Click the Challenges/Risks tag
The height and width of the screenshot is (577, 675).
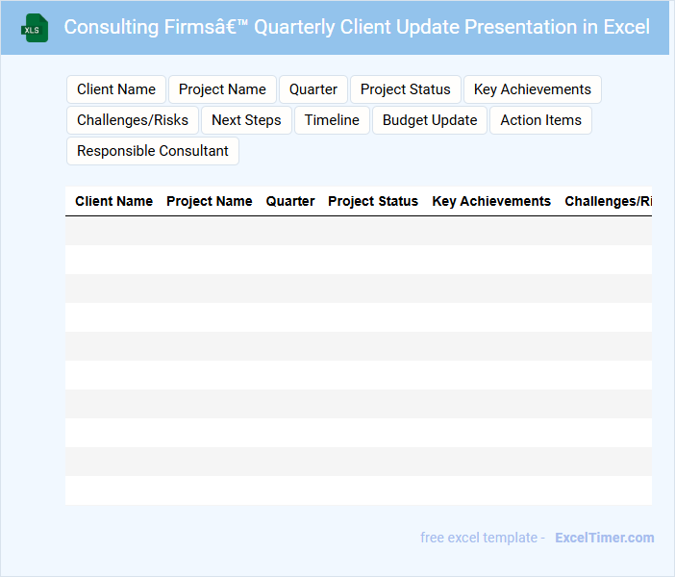tap(133, 120)
